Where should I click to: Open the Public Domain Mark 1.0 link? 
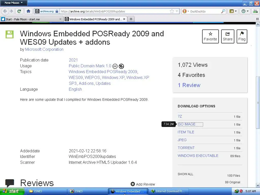tap(90, 66)
